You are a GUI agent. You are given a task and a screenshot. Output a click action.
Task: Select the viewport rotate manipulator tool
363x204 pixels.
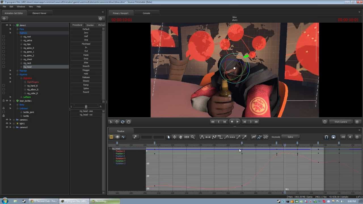[x=123, y=122]
